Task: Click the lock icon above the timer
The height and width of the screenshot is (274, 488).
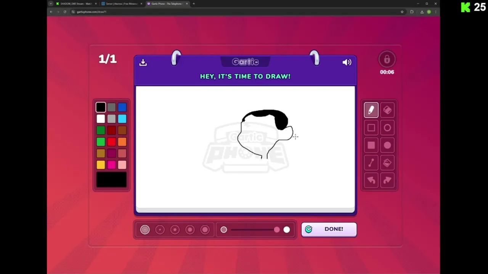Action: (387, 59)
